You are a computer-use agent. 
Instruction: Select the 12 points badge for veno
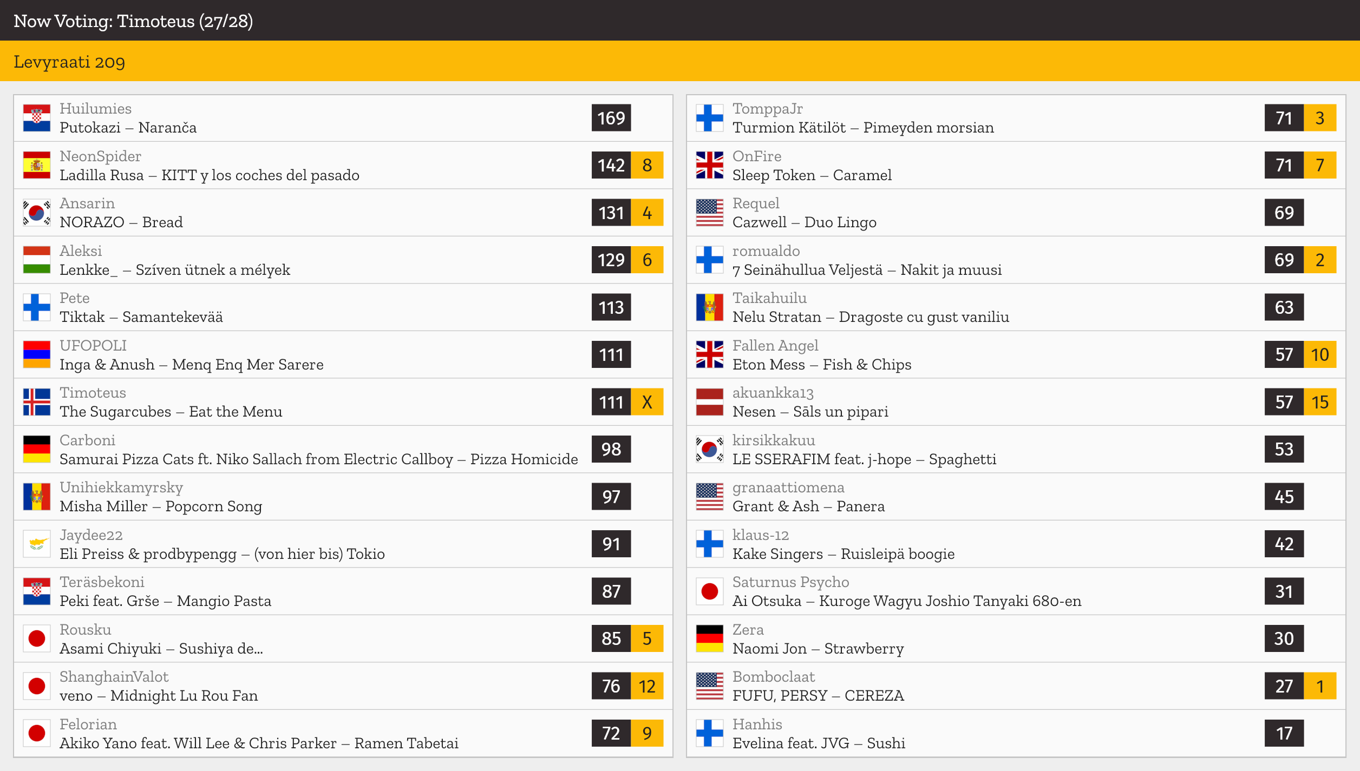click(647, 686)
